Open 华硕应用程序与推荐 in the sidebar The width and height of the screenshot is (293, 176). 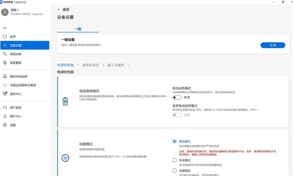(x=25, y=85)
